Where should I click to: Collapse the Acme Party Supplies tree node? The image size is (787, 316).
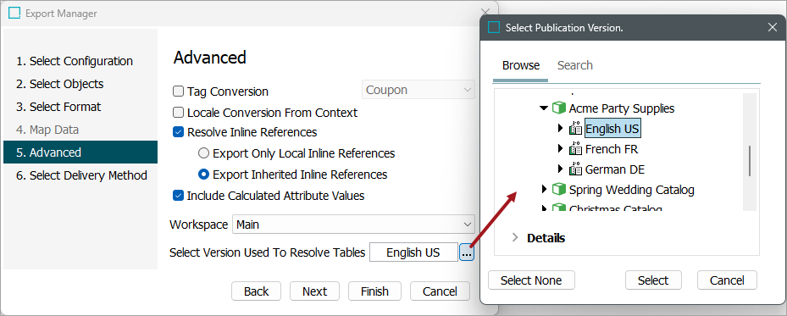(x=544, y=108)
